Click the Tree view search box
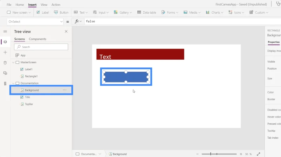 pyautogui.click(x=41, y=47)
